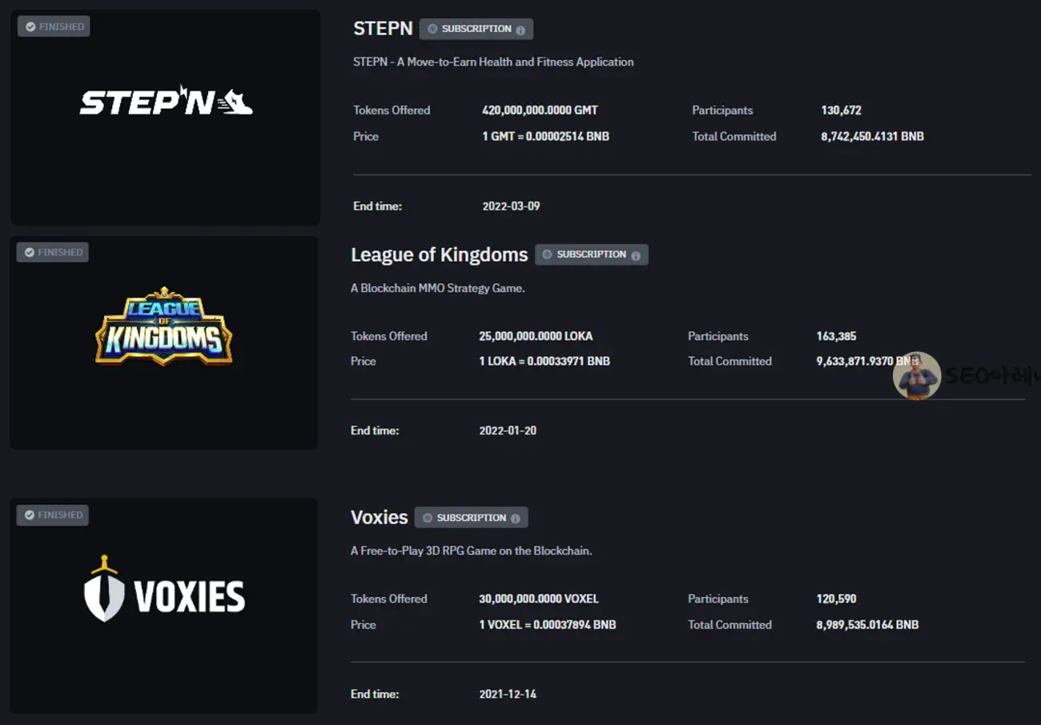Image resolution: width=1041 pixels, height=725 pixels.
Task: Click the STEPN participants value 130,672
Action: coord(841,110)
